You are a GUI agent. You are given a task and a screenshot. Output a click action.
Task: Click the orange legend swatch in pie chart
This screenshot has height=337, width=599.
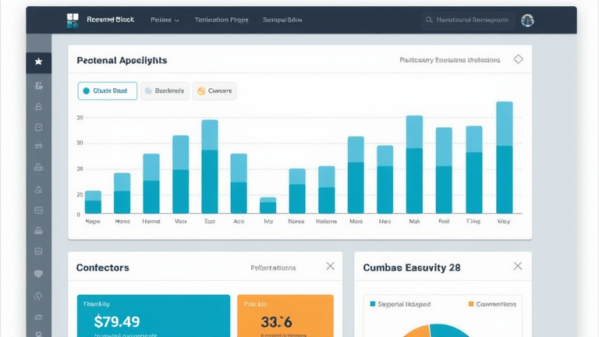tap(471, 304)
